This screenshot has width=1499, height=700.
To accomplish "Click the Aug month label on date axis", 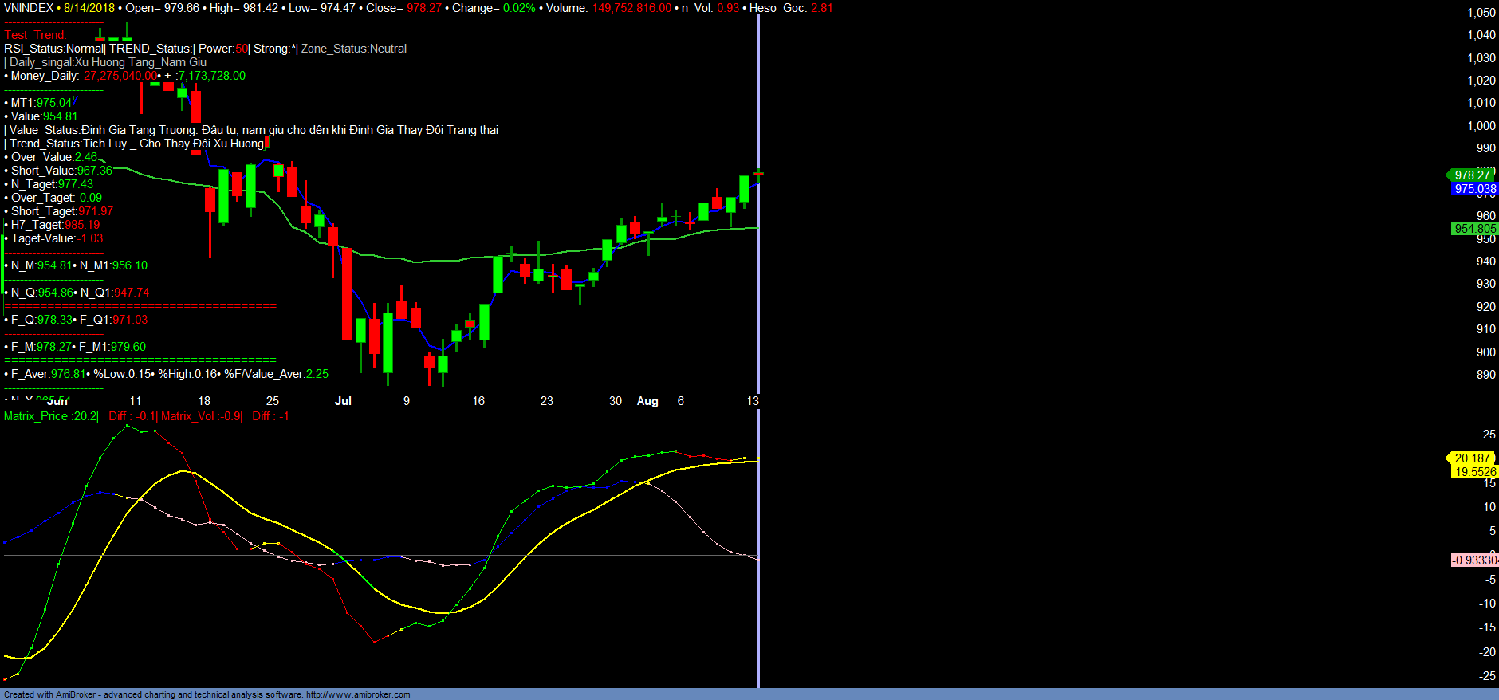I will [647, 401].
